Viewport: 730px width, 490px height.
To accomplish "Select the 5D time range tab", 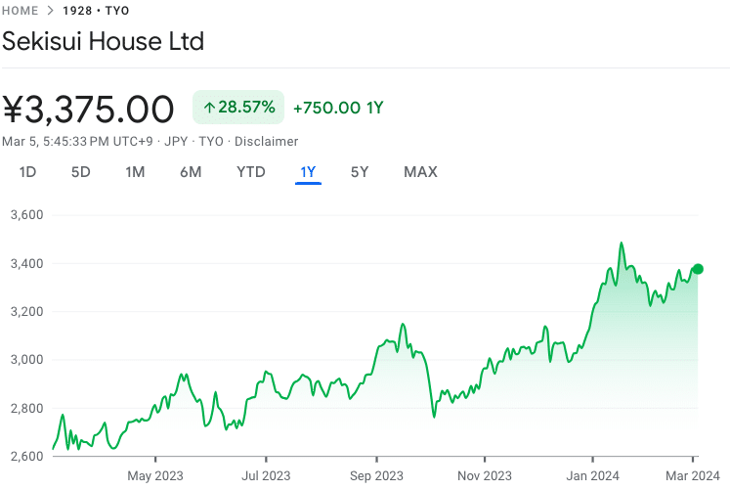I will point(80,172).
